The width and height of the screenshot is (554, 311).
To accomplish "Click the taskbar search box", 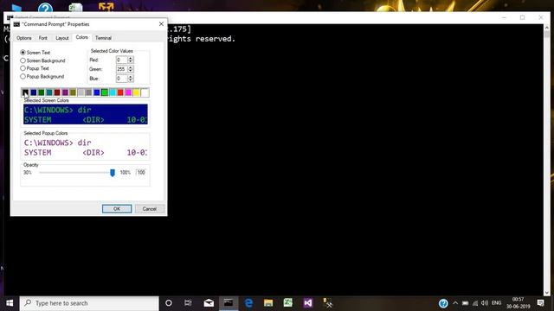I will [89, 303].
